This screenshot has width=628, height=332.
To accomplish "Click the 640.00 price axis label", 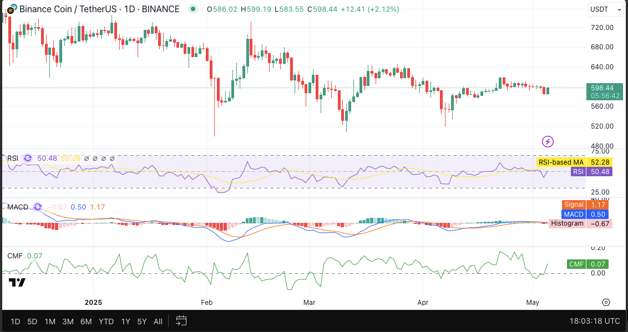I will 602,67.
